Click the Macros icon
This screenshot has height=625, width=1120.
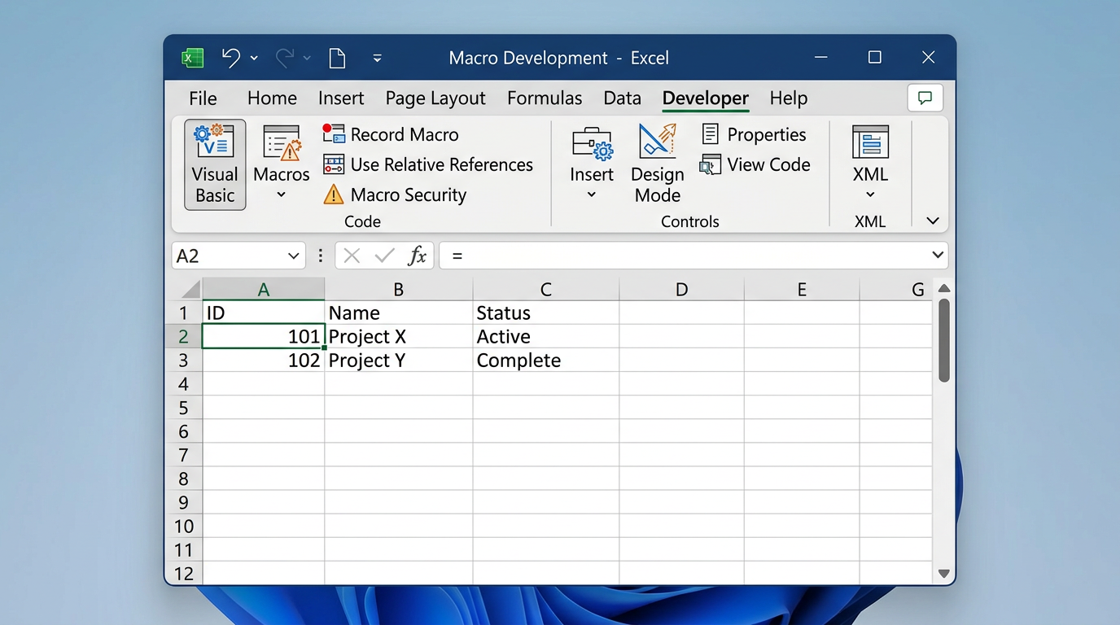coord(281,146)
